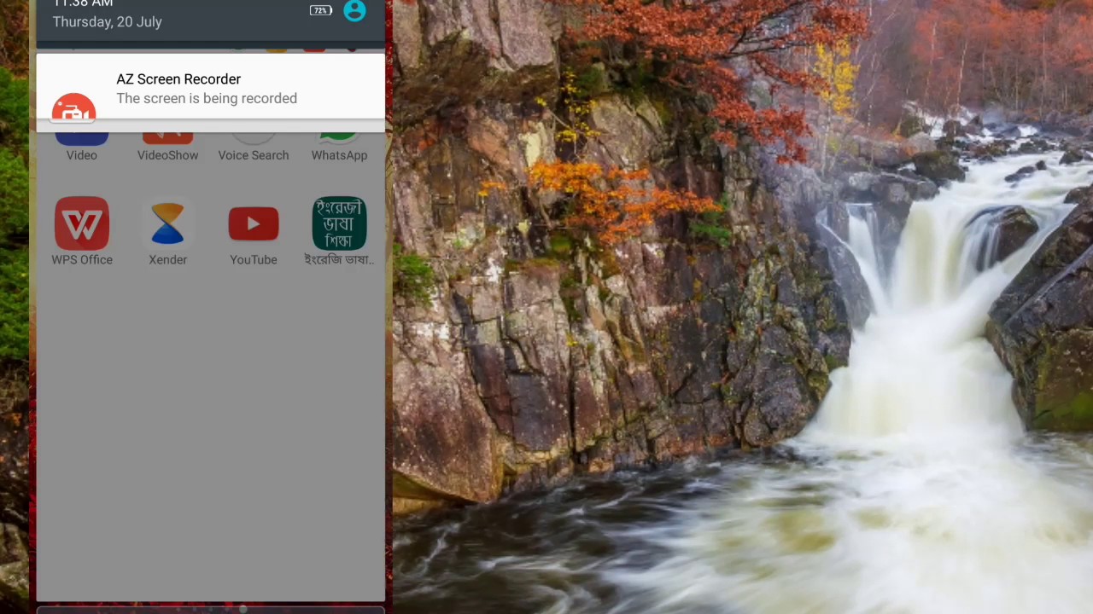This screenshot has height=614, width=1093.
Task: Tap the VideoShow app label
Action: pos(167,155)
